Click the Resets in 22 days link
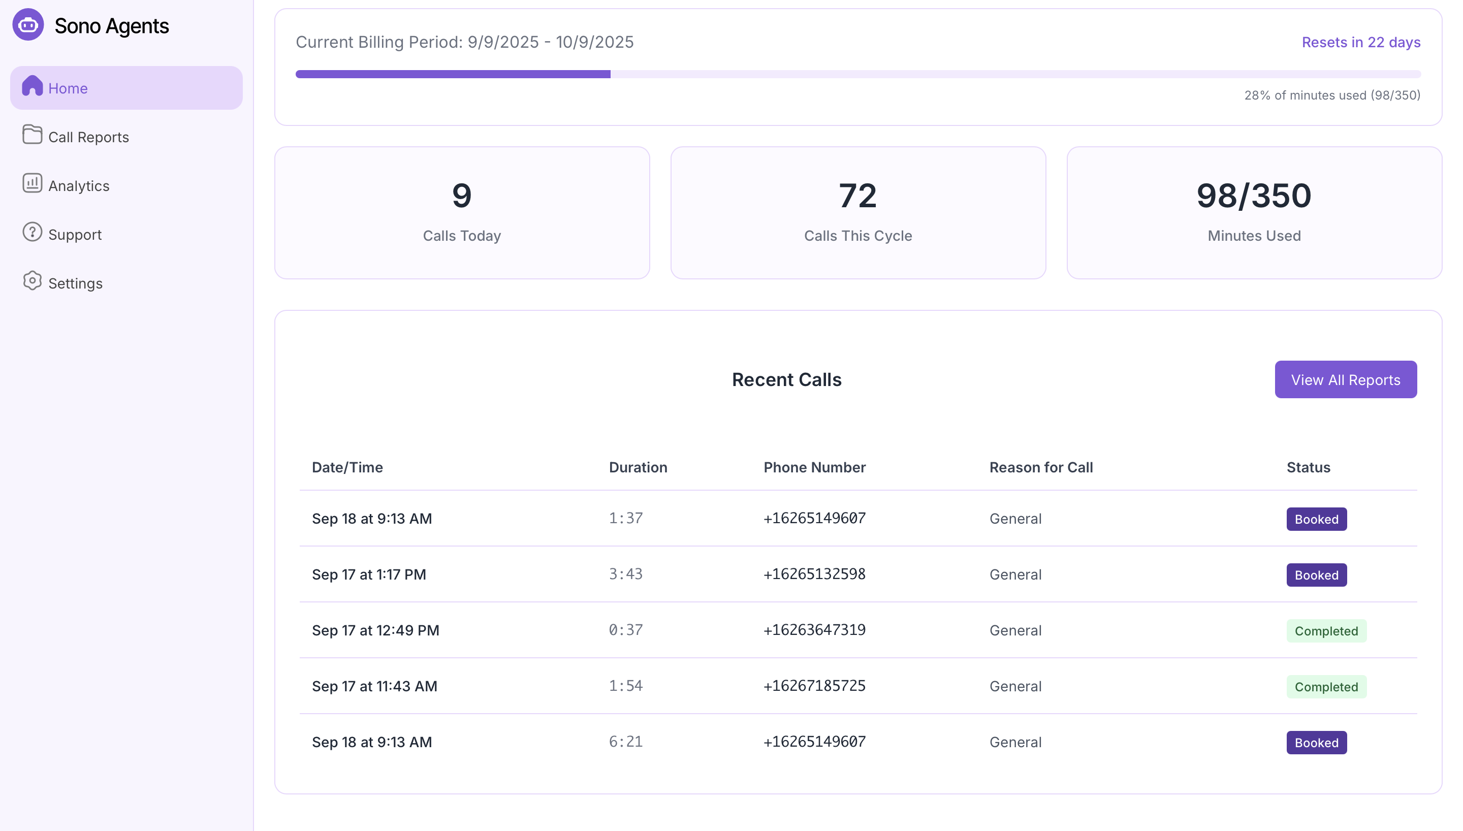The image size is (1463, 831). pyautogui.click(x=1360, y=42)
